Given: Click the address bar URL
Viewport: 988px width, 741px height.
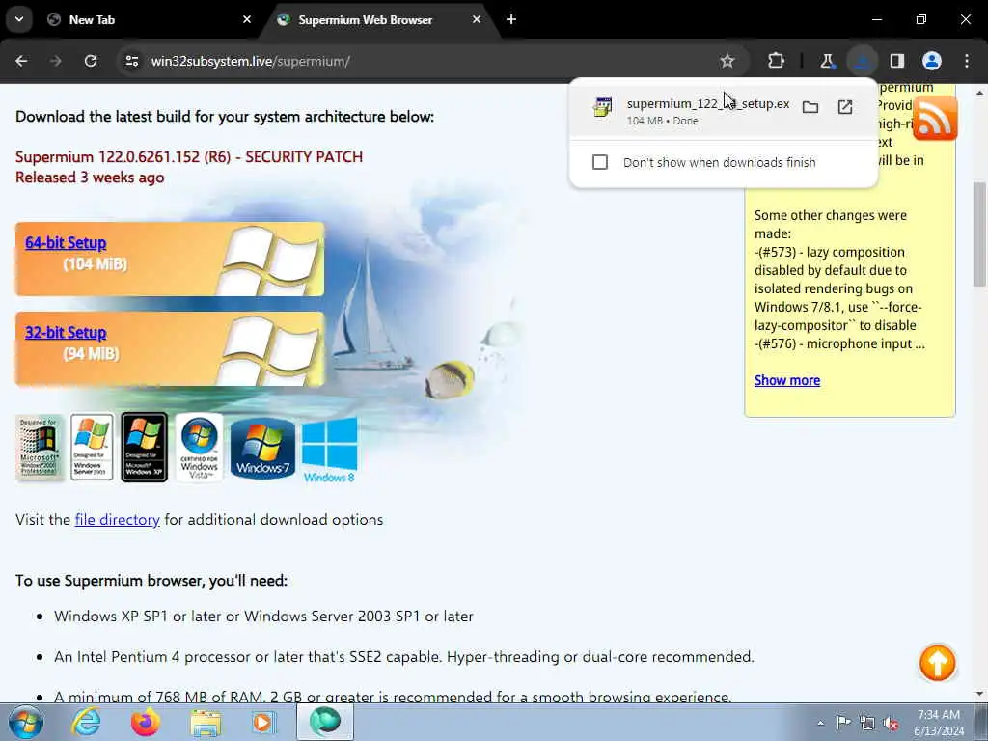Looking at the screenshot, I should [x=250, y=61].
